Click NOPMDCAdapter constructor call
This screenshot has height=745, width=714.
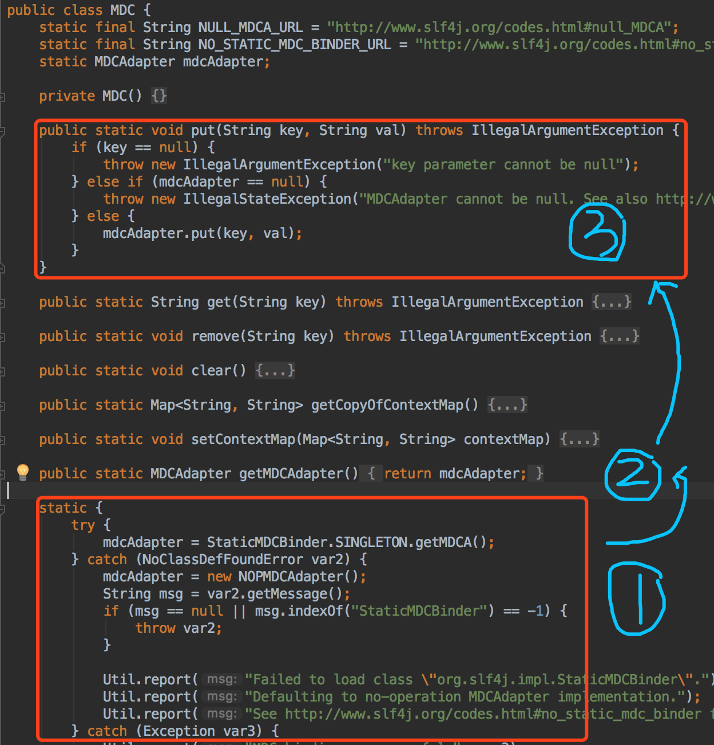pyautogui.click(x=299, y=577)
